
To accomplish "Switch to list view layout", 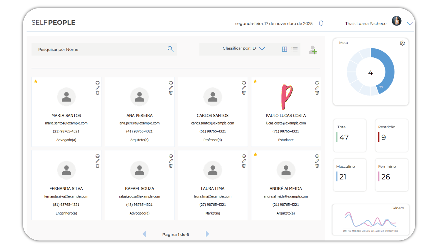I will [x=295, y=49].
